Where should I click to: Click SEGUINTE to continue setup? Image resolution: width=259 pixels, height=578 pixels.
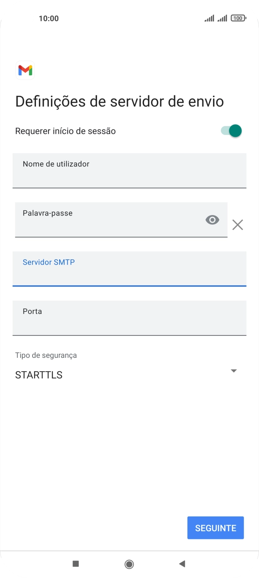215,527
